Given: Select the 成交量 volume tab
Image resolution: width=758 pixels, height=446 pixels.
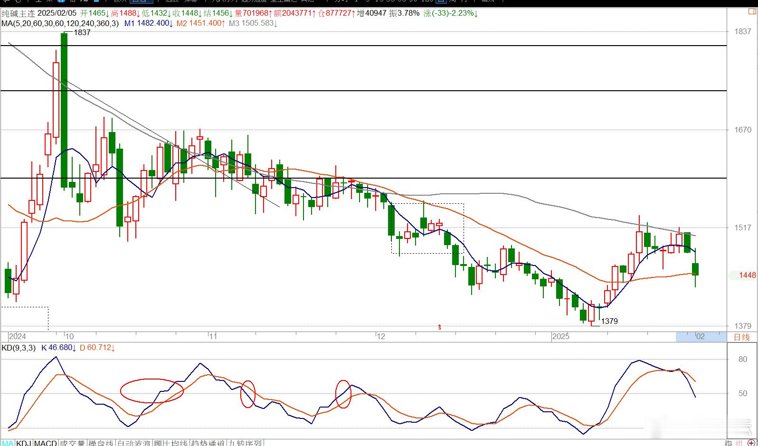Looking at the screenshot, I should (x=73, y=443).
